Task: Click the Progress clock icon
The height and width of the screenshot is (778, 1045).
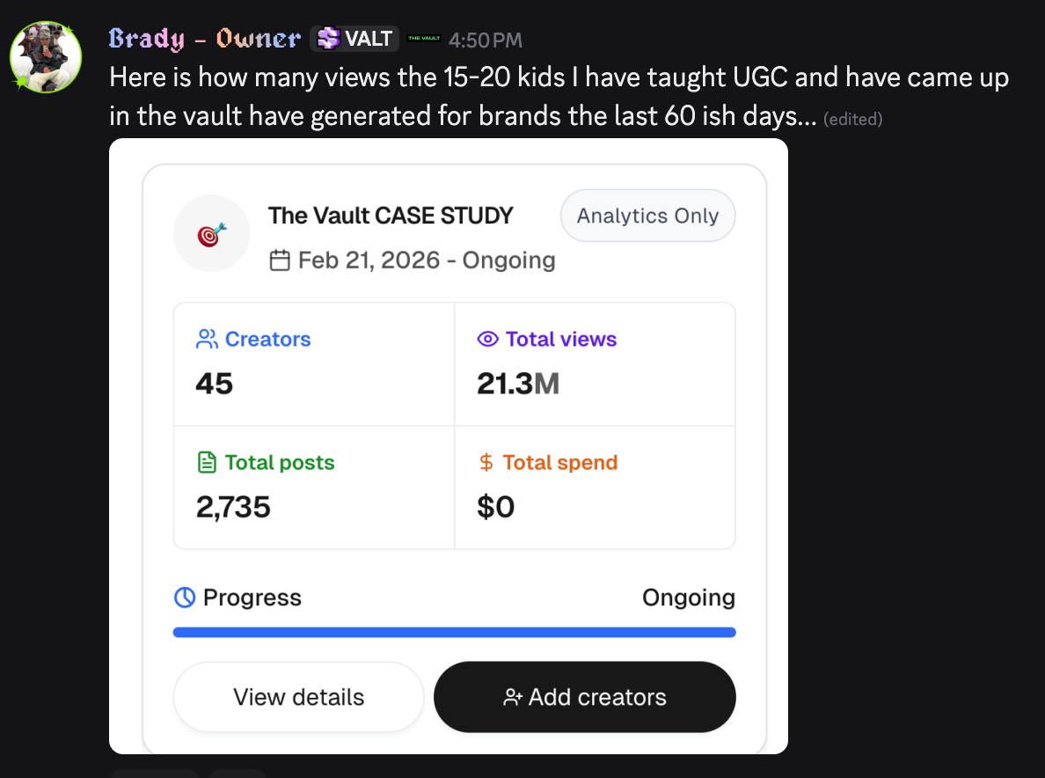Action: 185,598
